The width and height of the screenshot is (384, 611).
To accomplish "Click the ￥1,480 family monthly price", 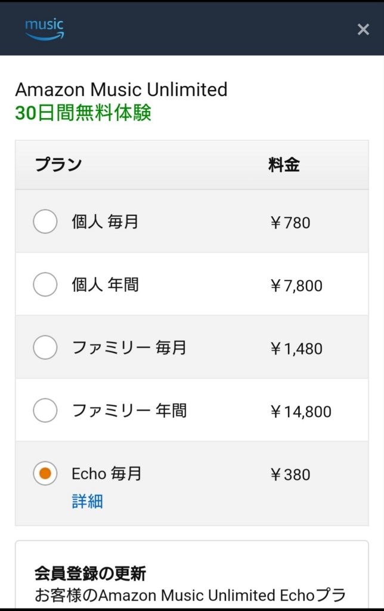I will pos(296,348).
